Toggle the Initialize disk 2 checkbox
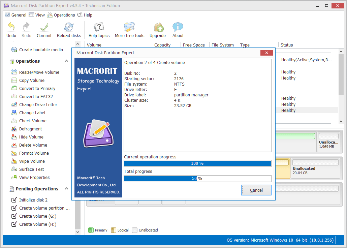The height and width of the screenshot is (248, 347). 14,200
